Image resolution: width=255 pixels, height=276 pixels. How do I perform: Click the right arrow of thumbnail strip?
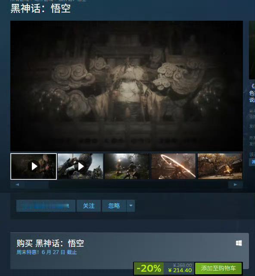[x=235, y=185]
